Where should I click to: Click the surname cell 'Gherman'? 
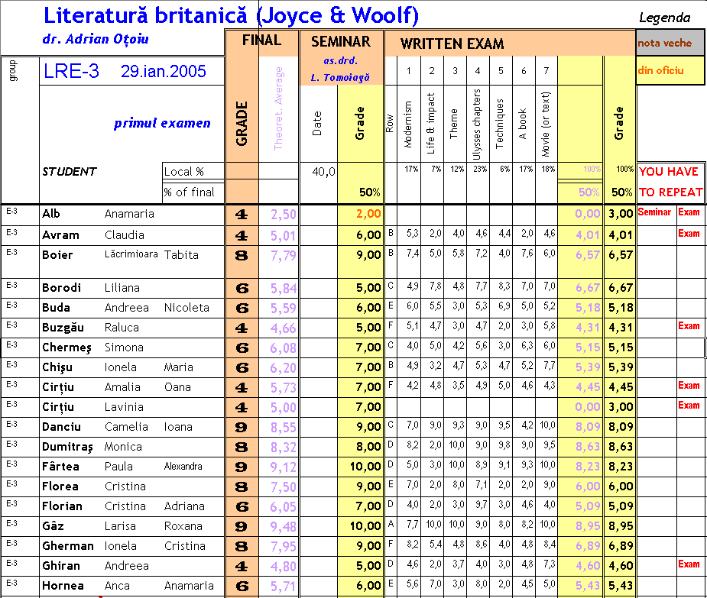[68, 546]
